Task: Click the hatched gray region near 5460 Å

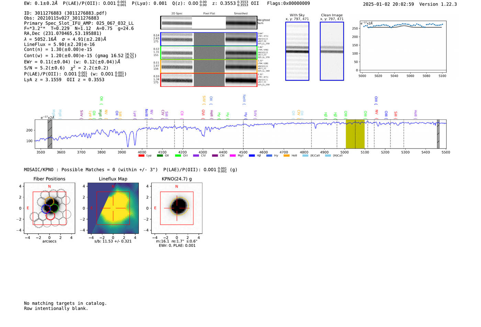Action: (438, 134)
